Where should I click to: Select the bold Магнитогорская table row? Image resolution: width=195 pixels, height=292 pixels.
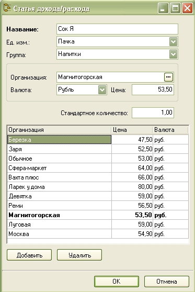click(98, 215)
